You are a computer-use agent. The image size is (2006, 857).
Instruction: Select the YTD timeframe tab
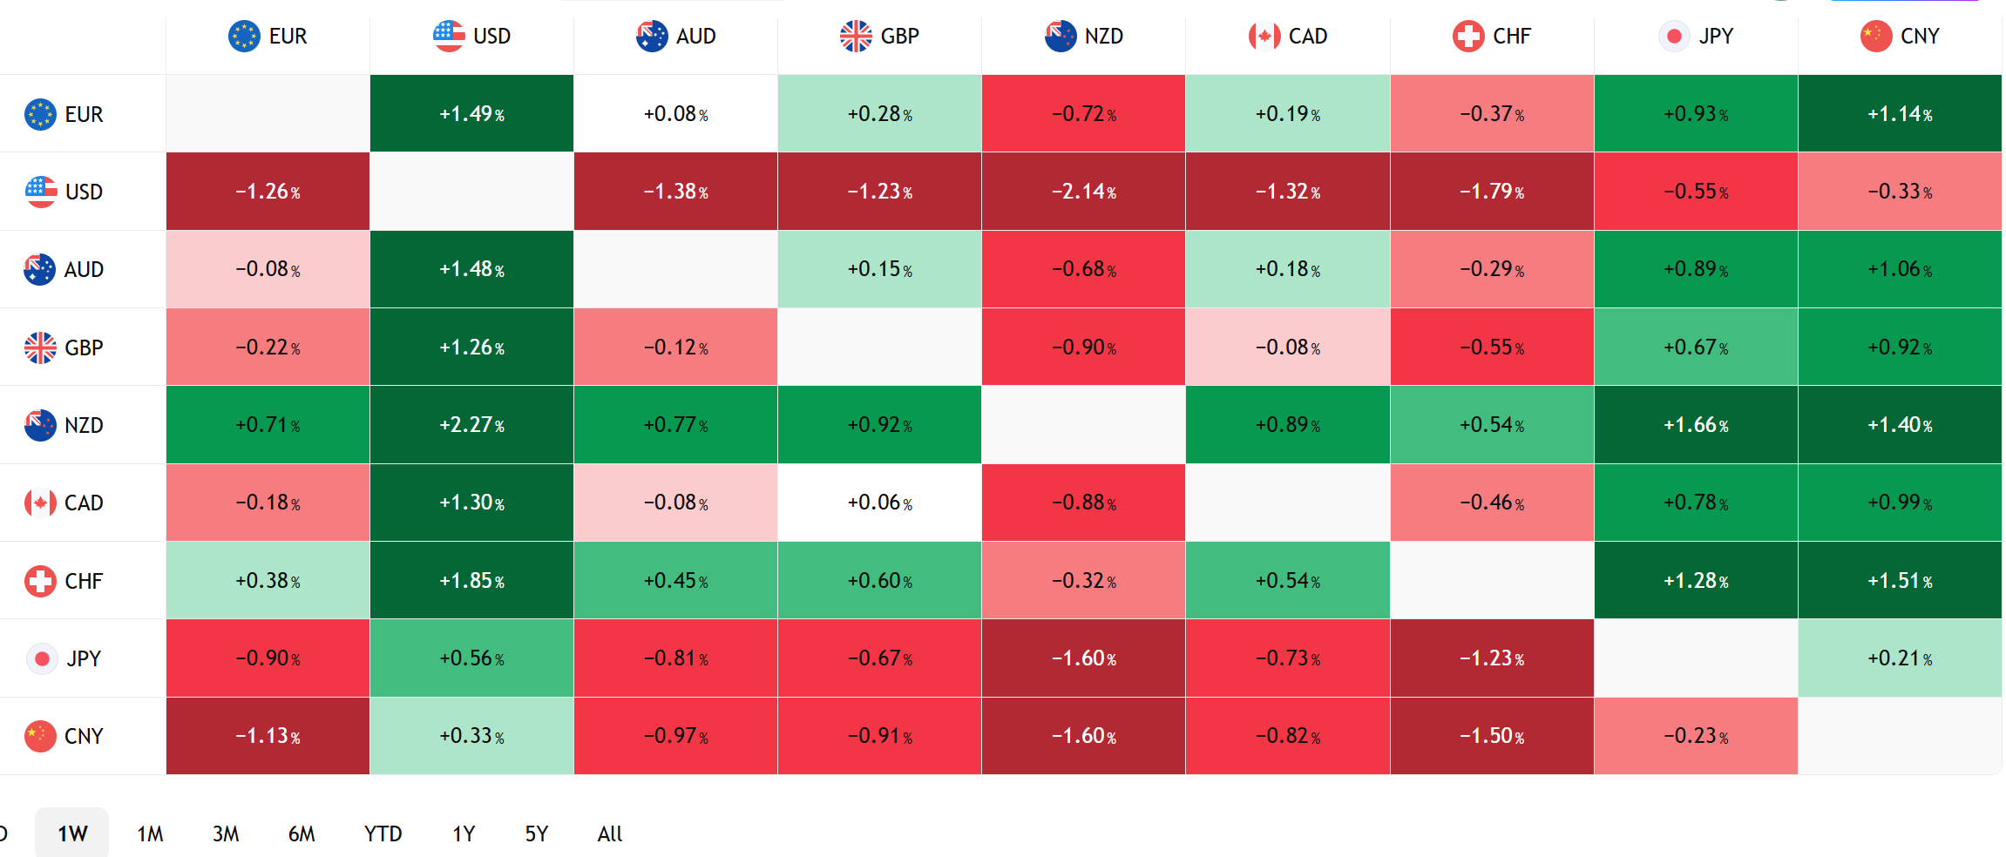pos(383,833)
